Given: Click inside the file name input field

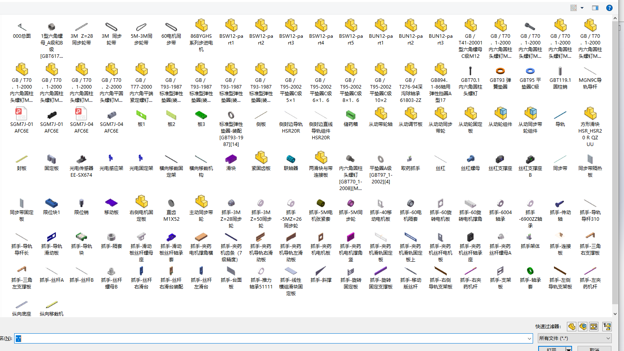Looking at the screenshot, I should 274,338.
